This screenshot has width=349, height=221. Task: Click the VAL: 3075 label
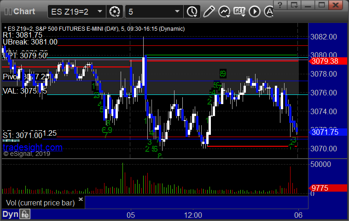coord(25,91)
